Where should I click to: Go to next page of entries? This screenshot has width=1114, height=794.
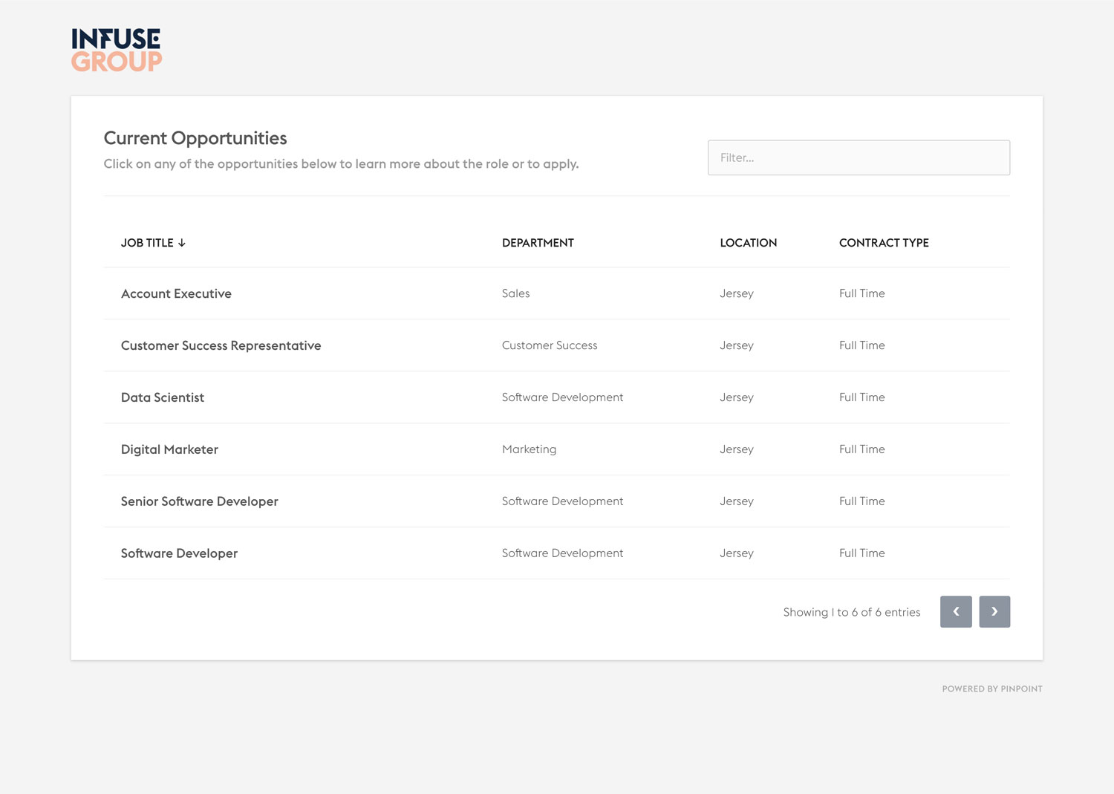coord(994,612)
